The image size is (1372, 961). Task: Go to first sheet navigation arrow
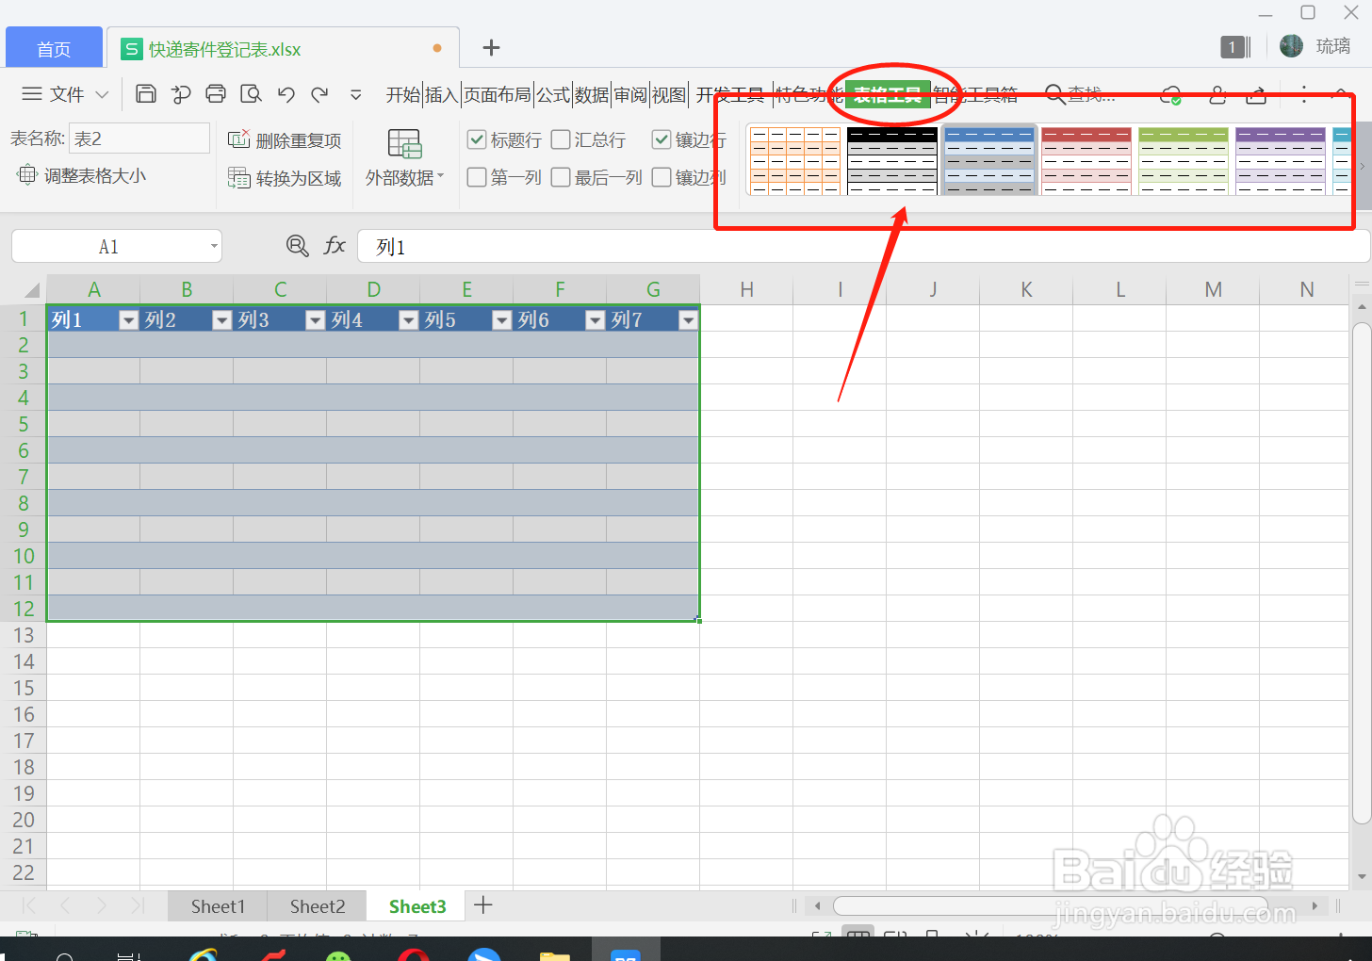click(x=28, y=906)
